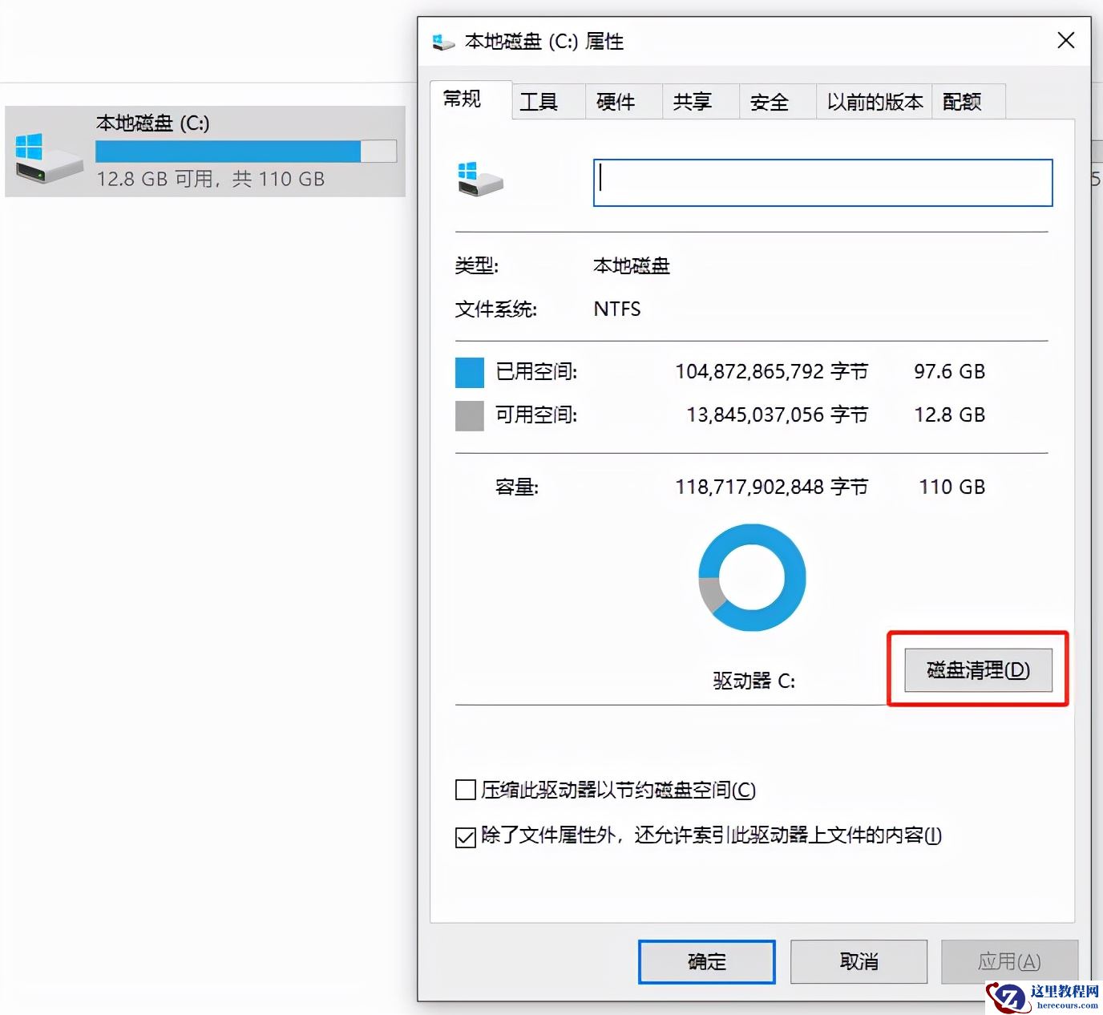Image resolution: width=1103 pixels, height=1015 pixels.
Task: Click inside the empty volume label field
Action: (822, 183)
